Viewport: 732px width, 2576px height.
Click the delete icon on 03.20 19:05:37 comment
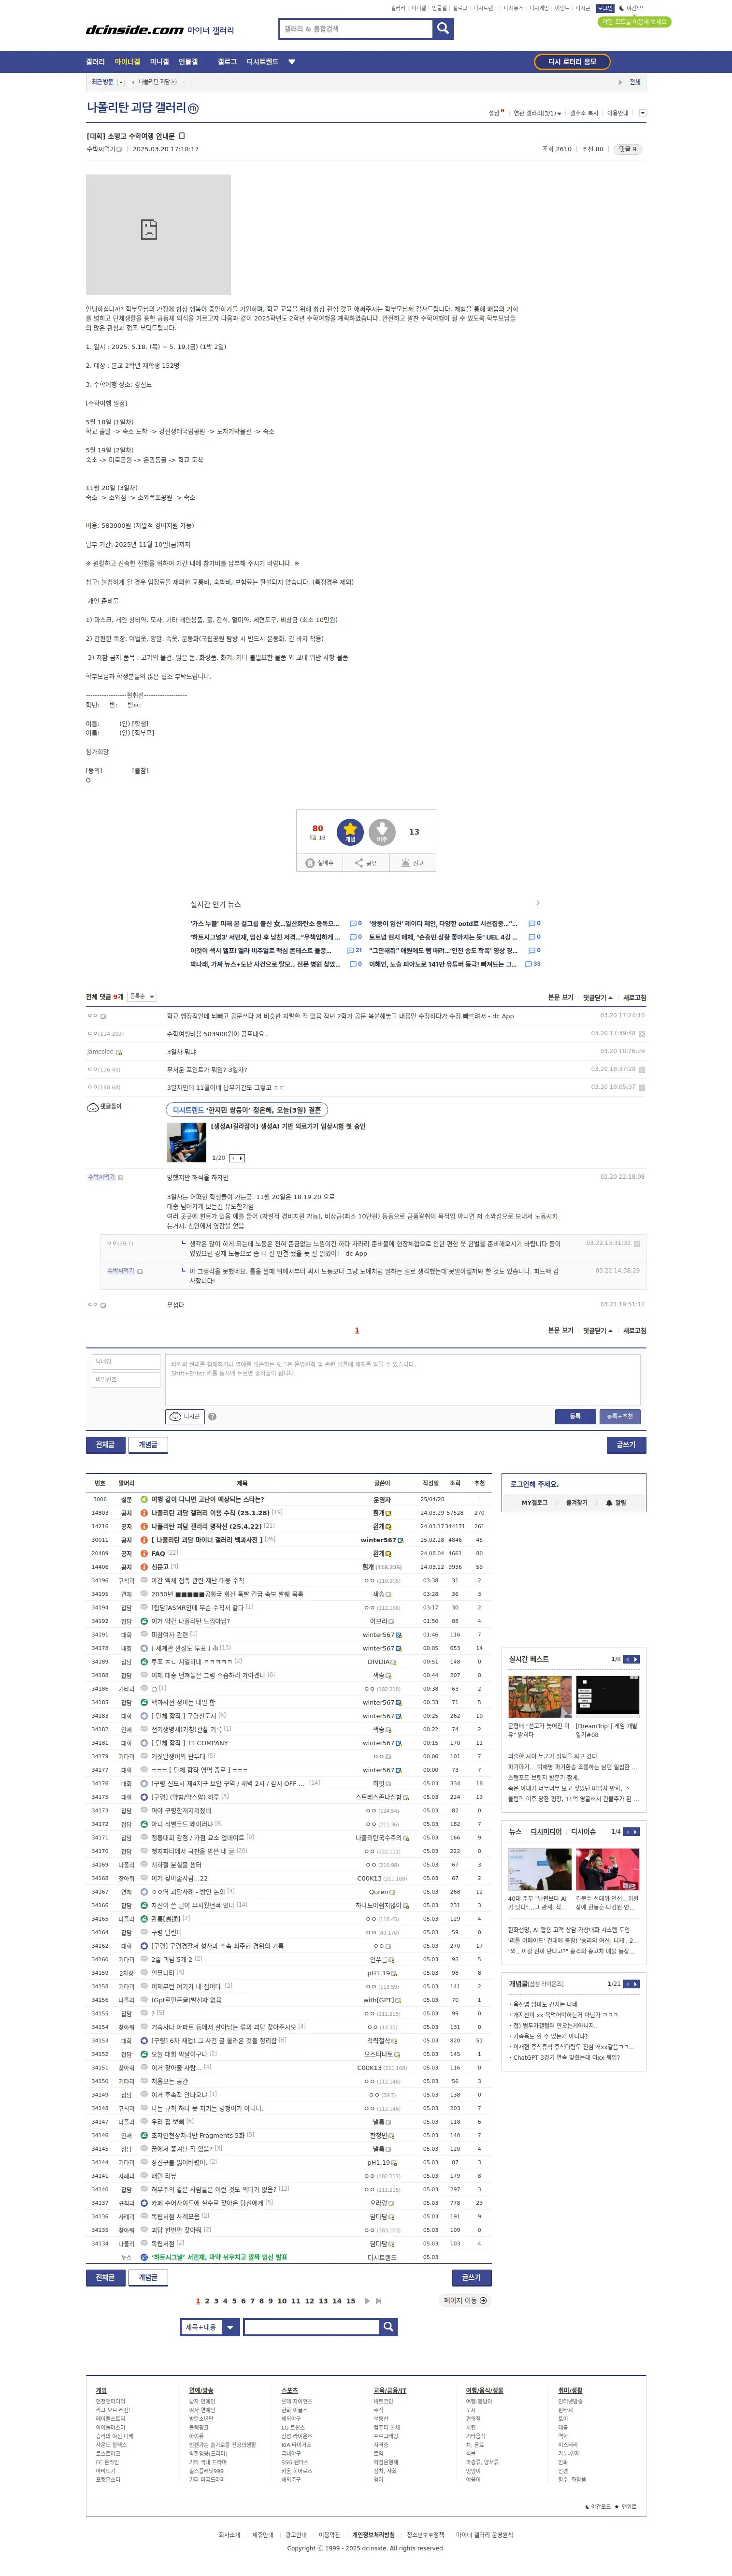641,1087
